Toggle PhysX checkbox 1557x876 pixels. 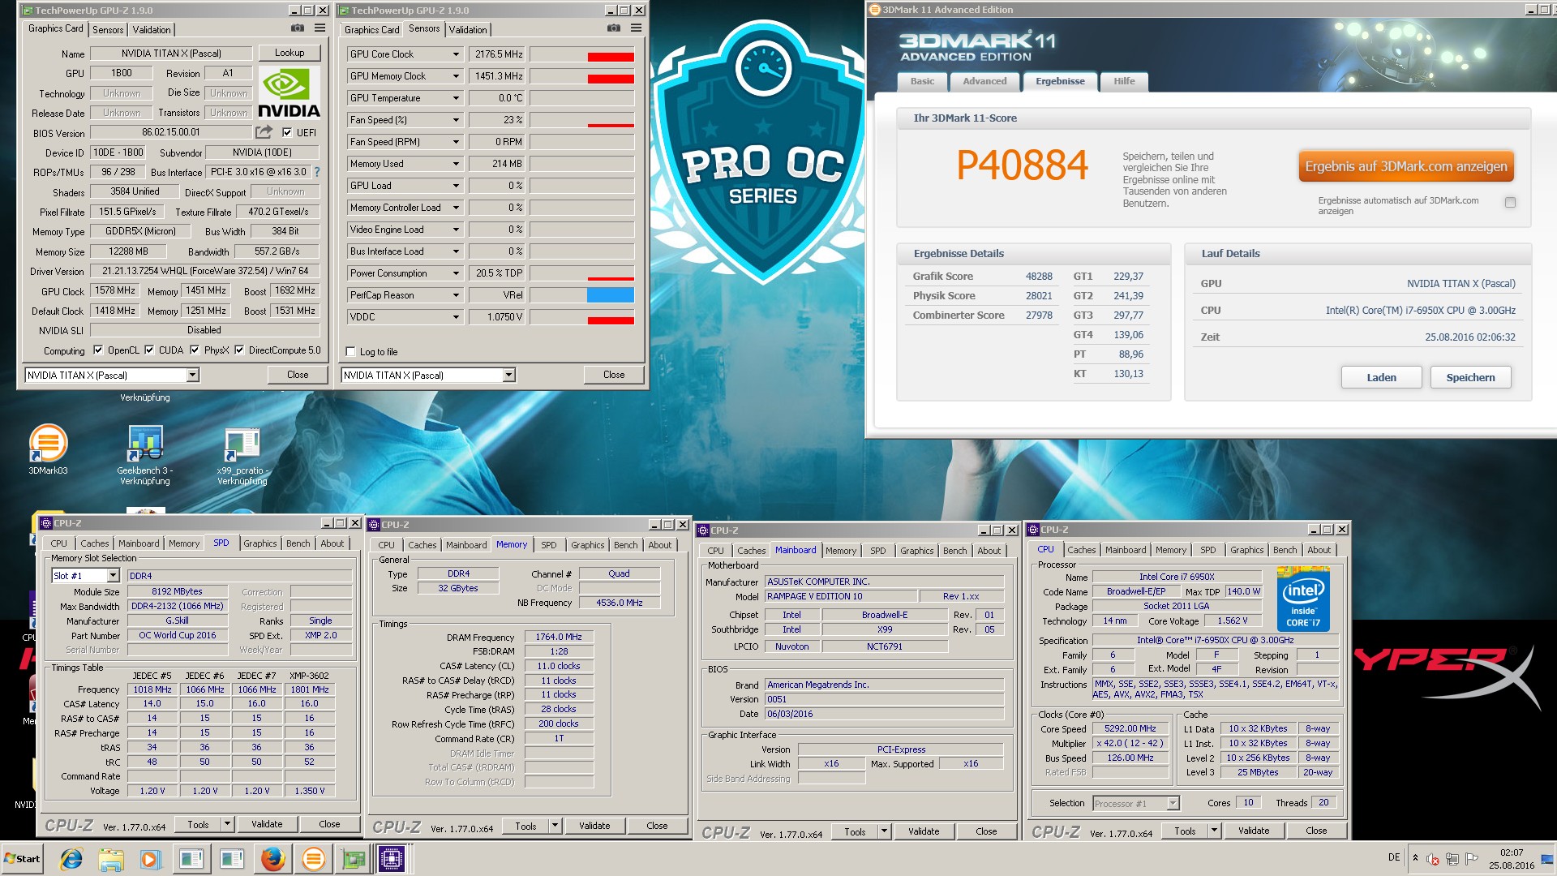(195, 350)
